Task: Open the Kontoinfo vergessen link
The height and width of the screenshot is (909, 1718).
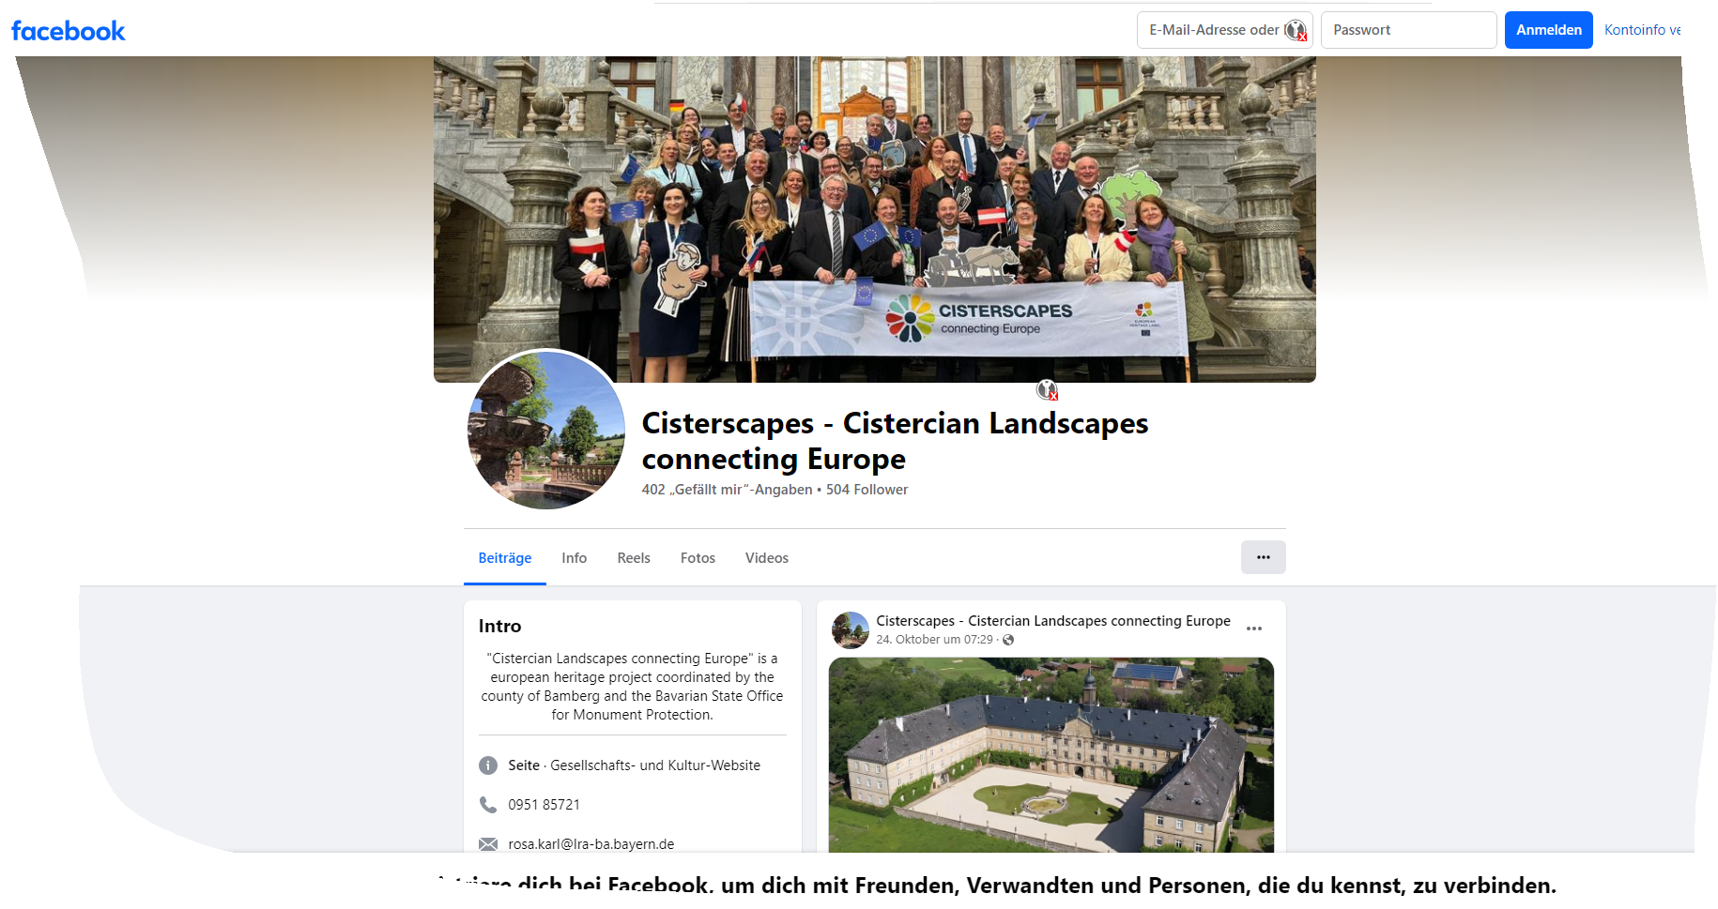Action: coord(1642,30)
